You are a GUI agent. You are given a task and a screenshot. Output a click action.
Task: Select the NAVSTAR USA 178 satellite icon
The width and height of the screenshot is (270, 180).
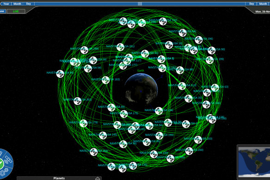[83, 124]
